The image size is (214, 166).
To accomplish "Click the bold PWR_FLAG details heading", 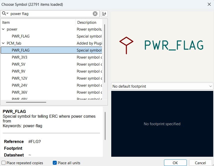I will pos(14,111).
